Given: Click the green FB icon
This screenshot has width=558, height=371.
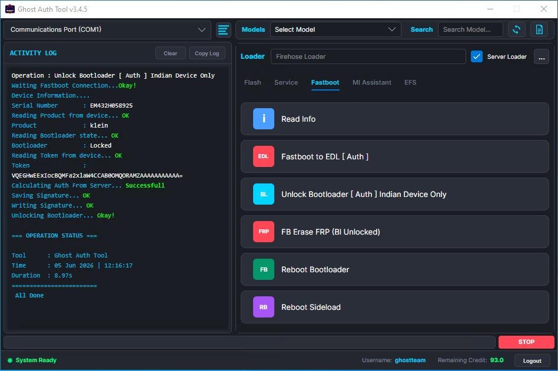Looking at the screenshot, I should point(263,269).
